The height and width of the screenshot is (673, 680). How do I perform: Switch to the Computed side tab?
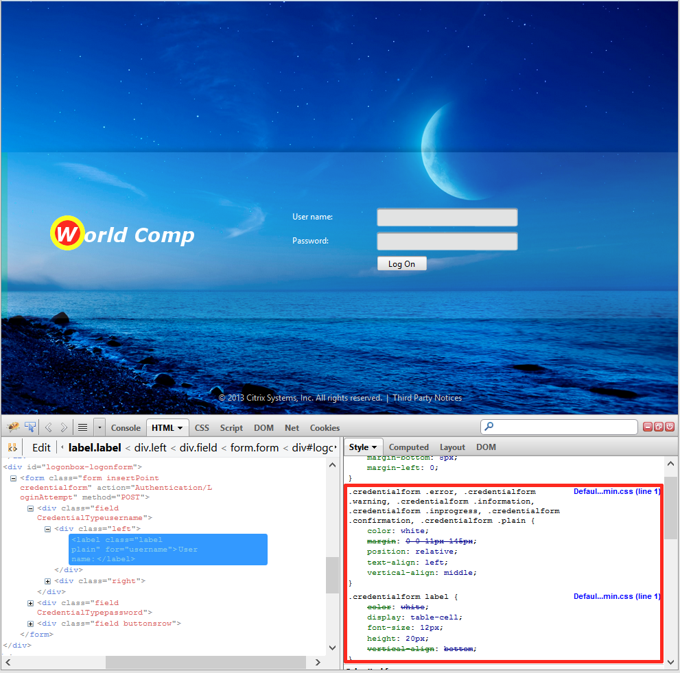pos(408,447)
